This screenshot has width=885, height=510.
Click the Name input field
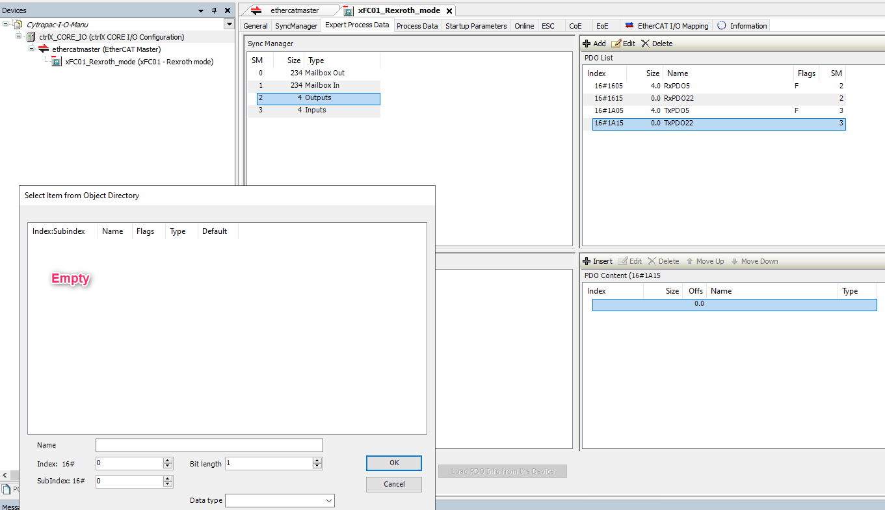tap(209, 445)
